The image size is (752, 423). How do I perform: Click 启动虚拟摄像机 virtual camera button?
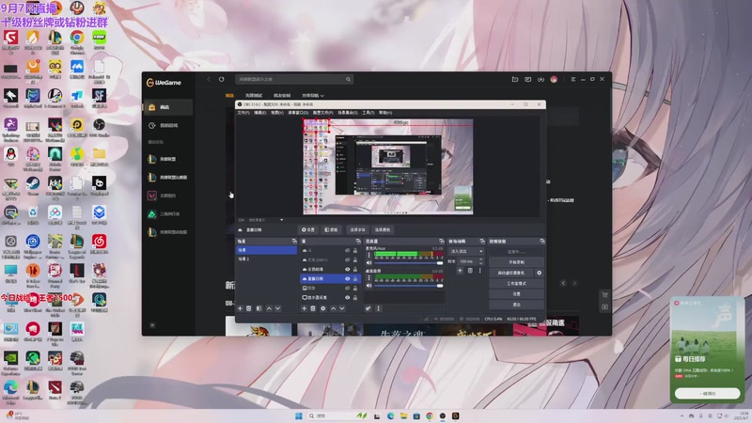coord(511,273)
